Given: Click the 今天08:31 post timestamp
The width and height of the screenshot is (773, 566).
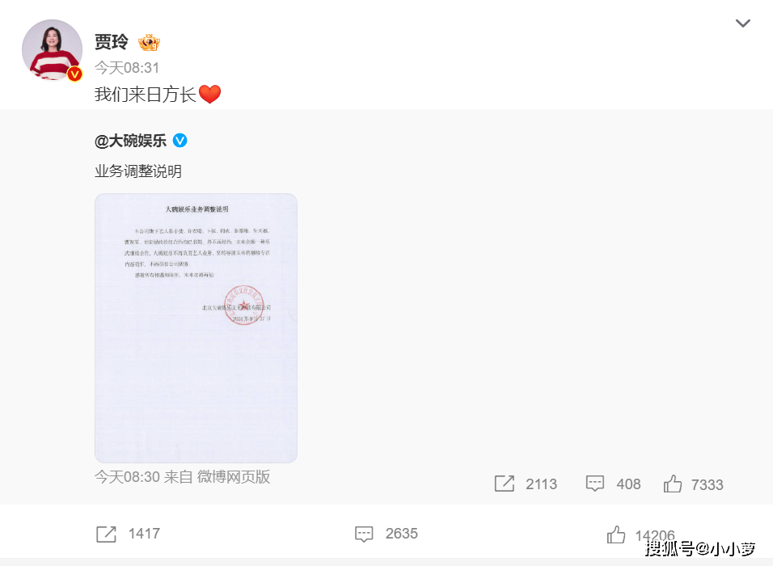Looking at the screenshot, I should click(x=127, y=68).
